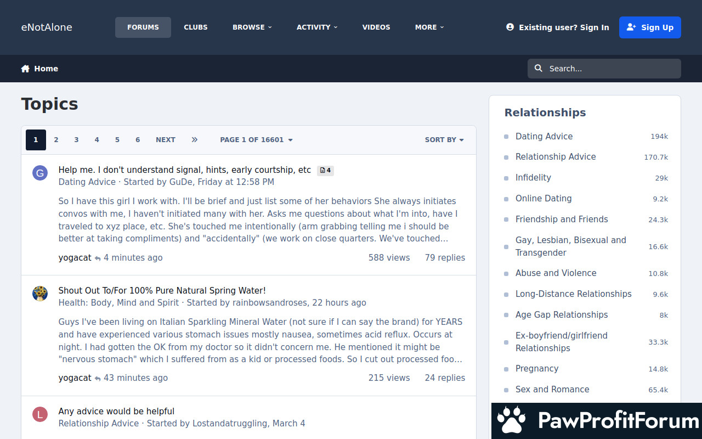Open the Page 1 of 16601 jump dropdown

click(256, 140)
